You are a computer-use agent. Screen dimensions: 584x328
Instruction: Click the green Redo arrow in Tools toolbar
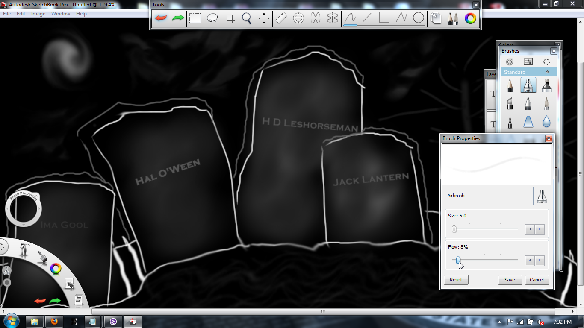[178, 18]
